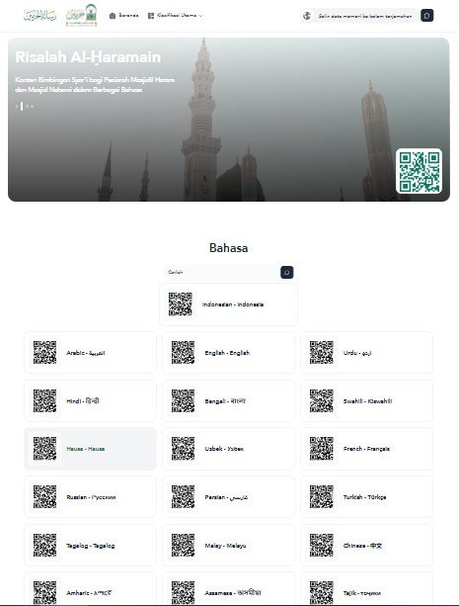Open the large QR code on the banner
This screenshot has height=606, width=459.
(420, 171)
